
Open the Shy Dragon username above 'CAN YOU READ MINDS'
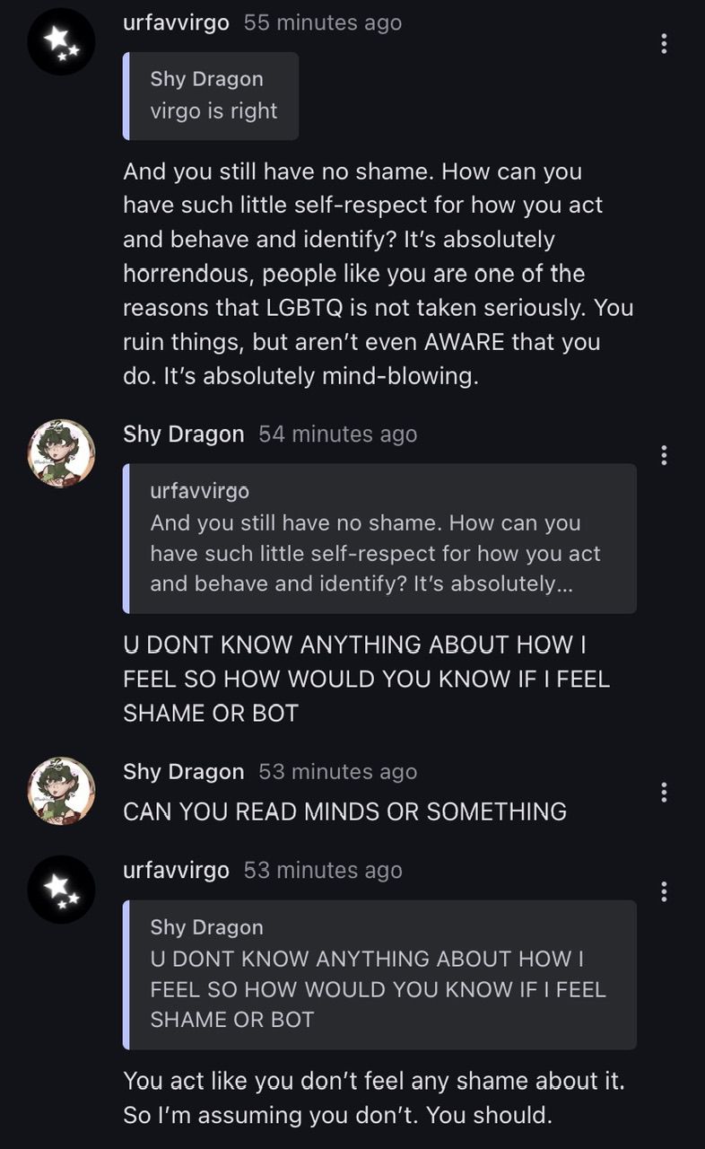(x=183, y=772)
